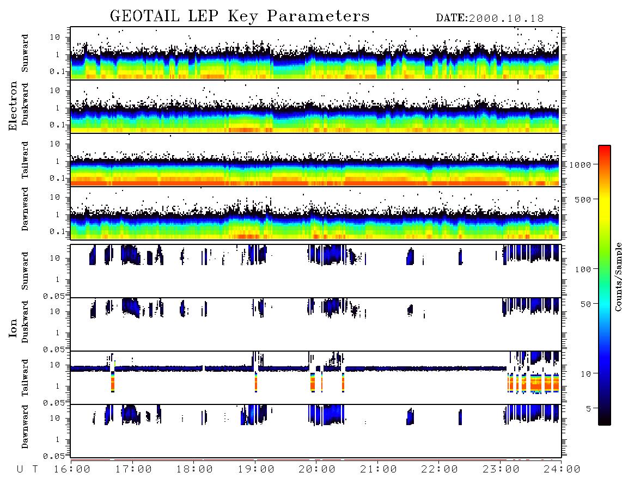Click the Electron "Duskward" axis label
Viewport: 622px width, 479px height.
coord(25,105)
